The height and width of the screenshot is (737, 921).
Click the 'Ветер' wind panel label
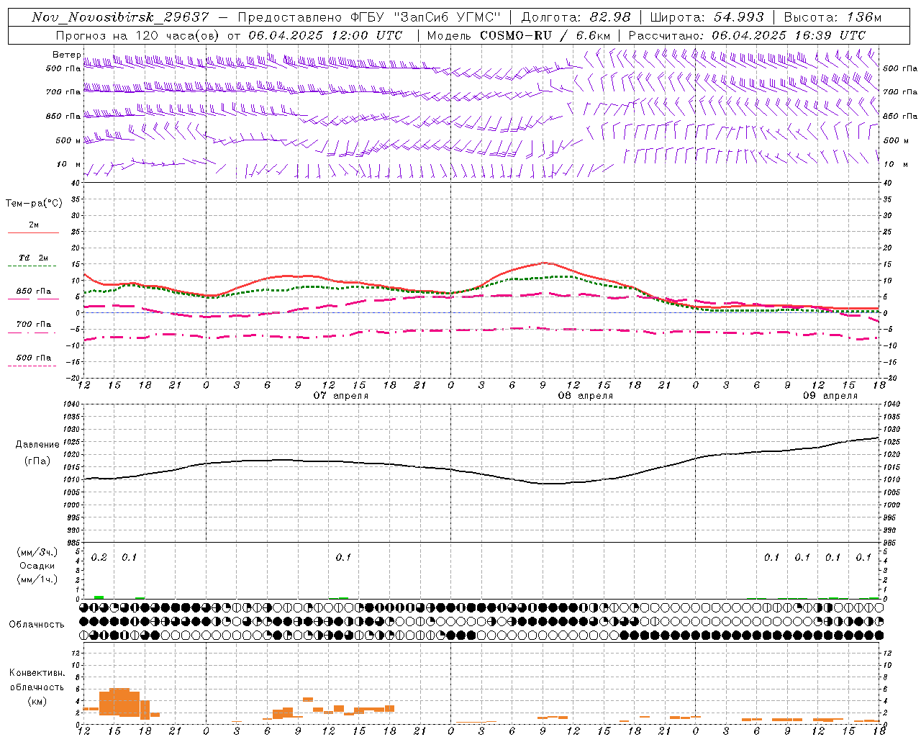(x=67, y=55)
